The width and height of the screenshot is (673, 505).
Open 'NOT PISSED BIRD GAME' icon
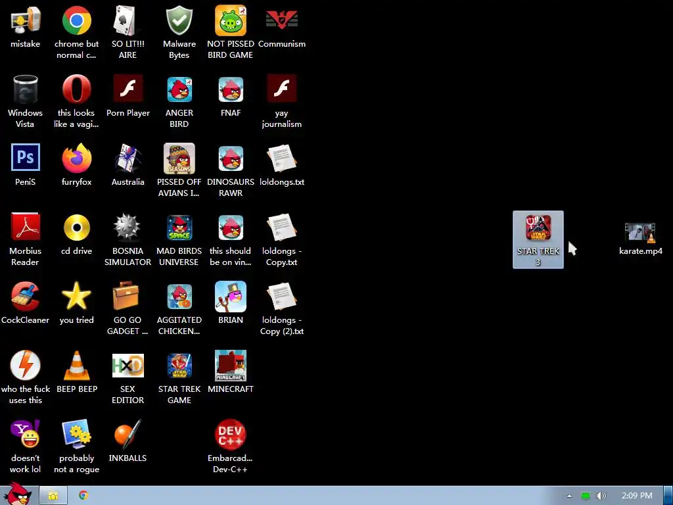pyautogui.click(x=231, y=20)
